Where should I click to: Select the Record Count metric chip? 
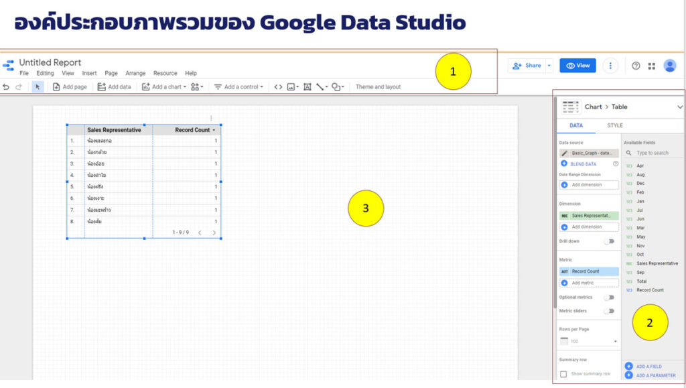pyautogui.click(x=589, y=271)
